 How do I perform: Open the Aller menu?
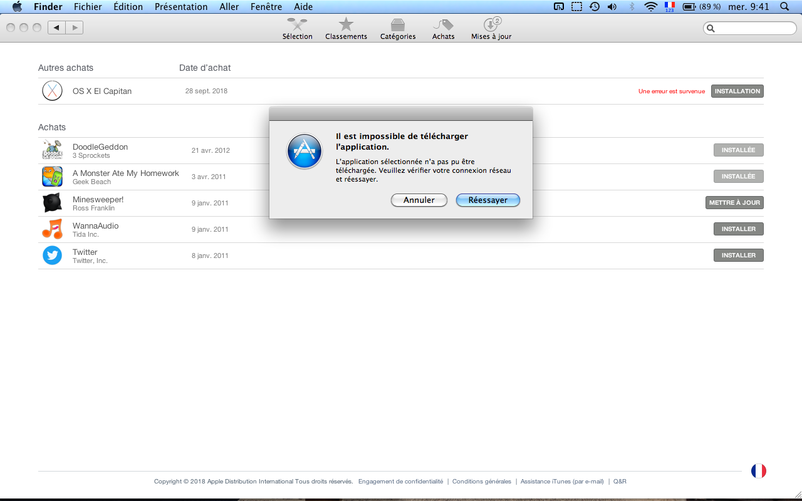click(229, 7)
